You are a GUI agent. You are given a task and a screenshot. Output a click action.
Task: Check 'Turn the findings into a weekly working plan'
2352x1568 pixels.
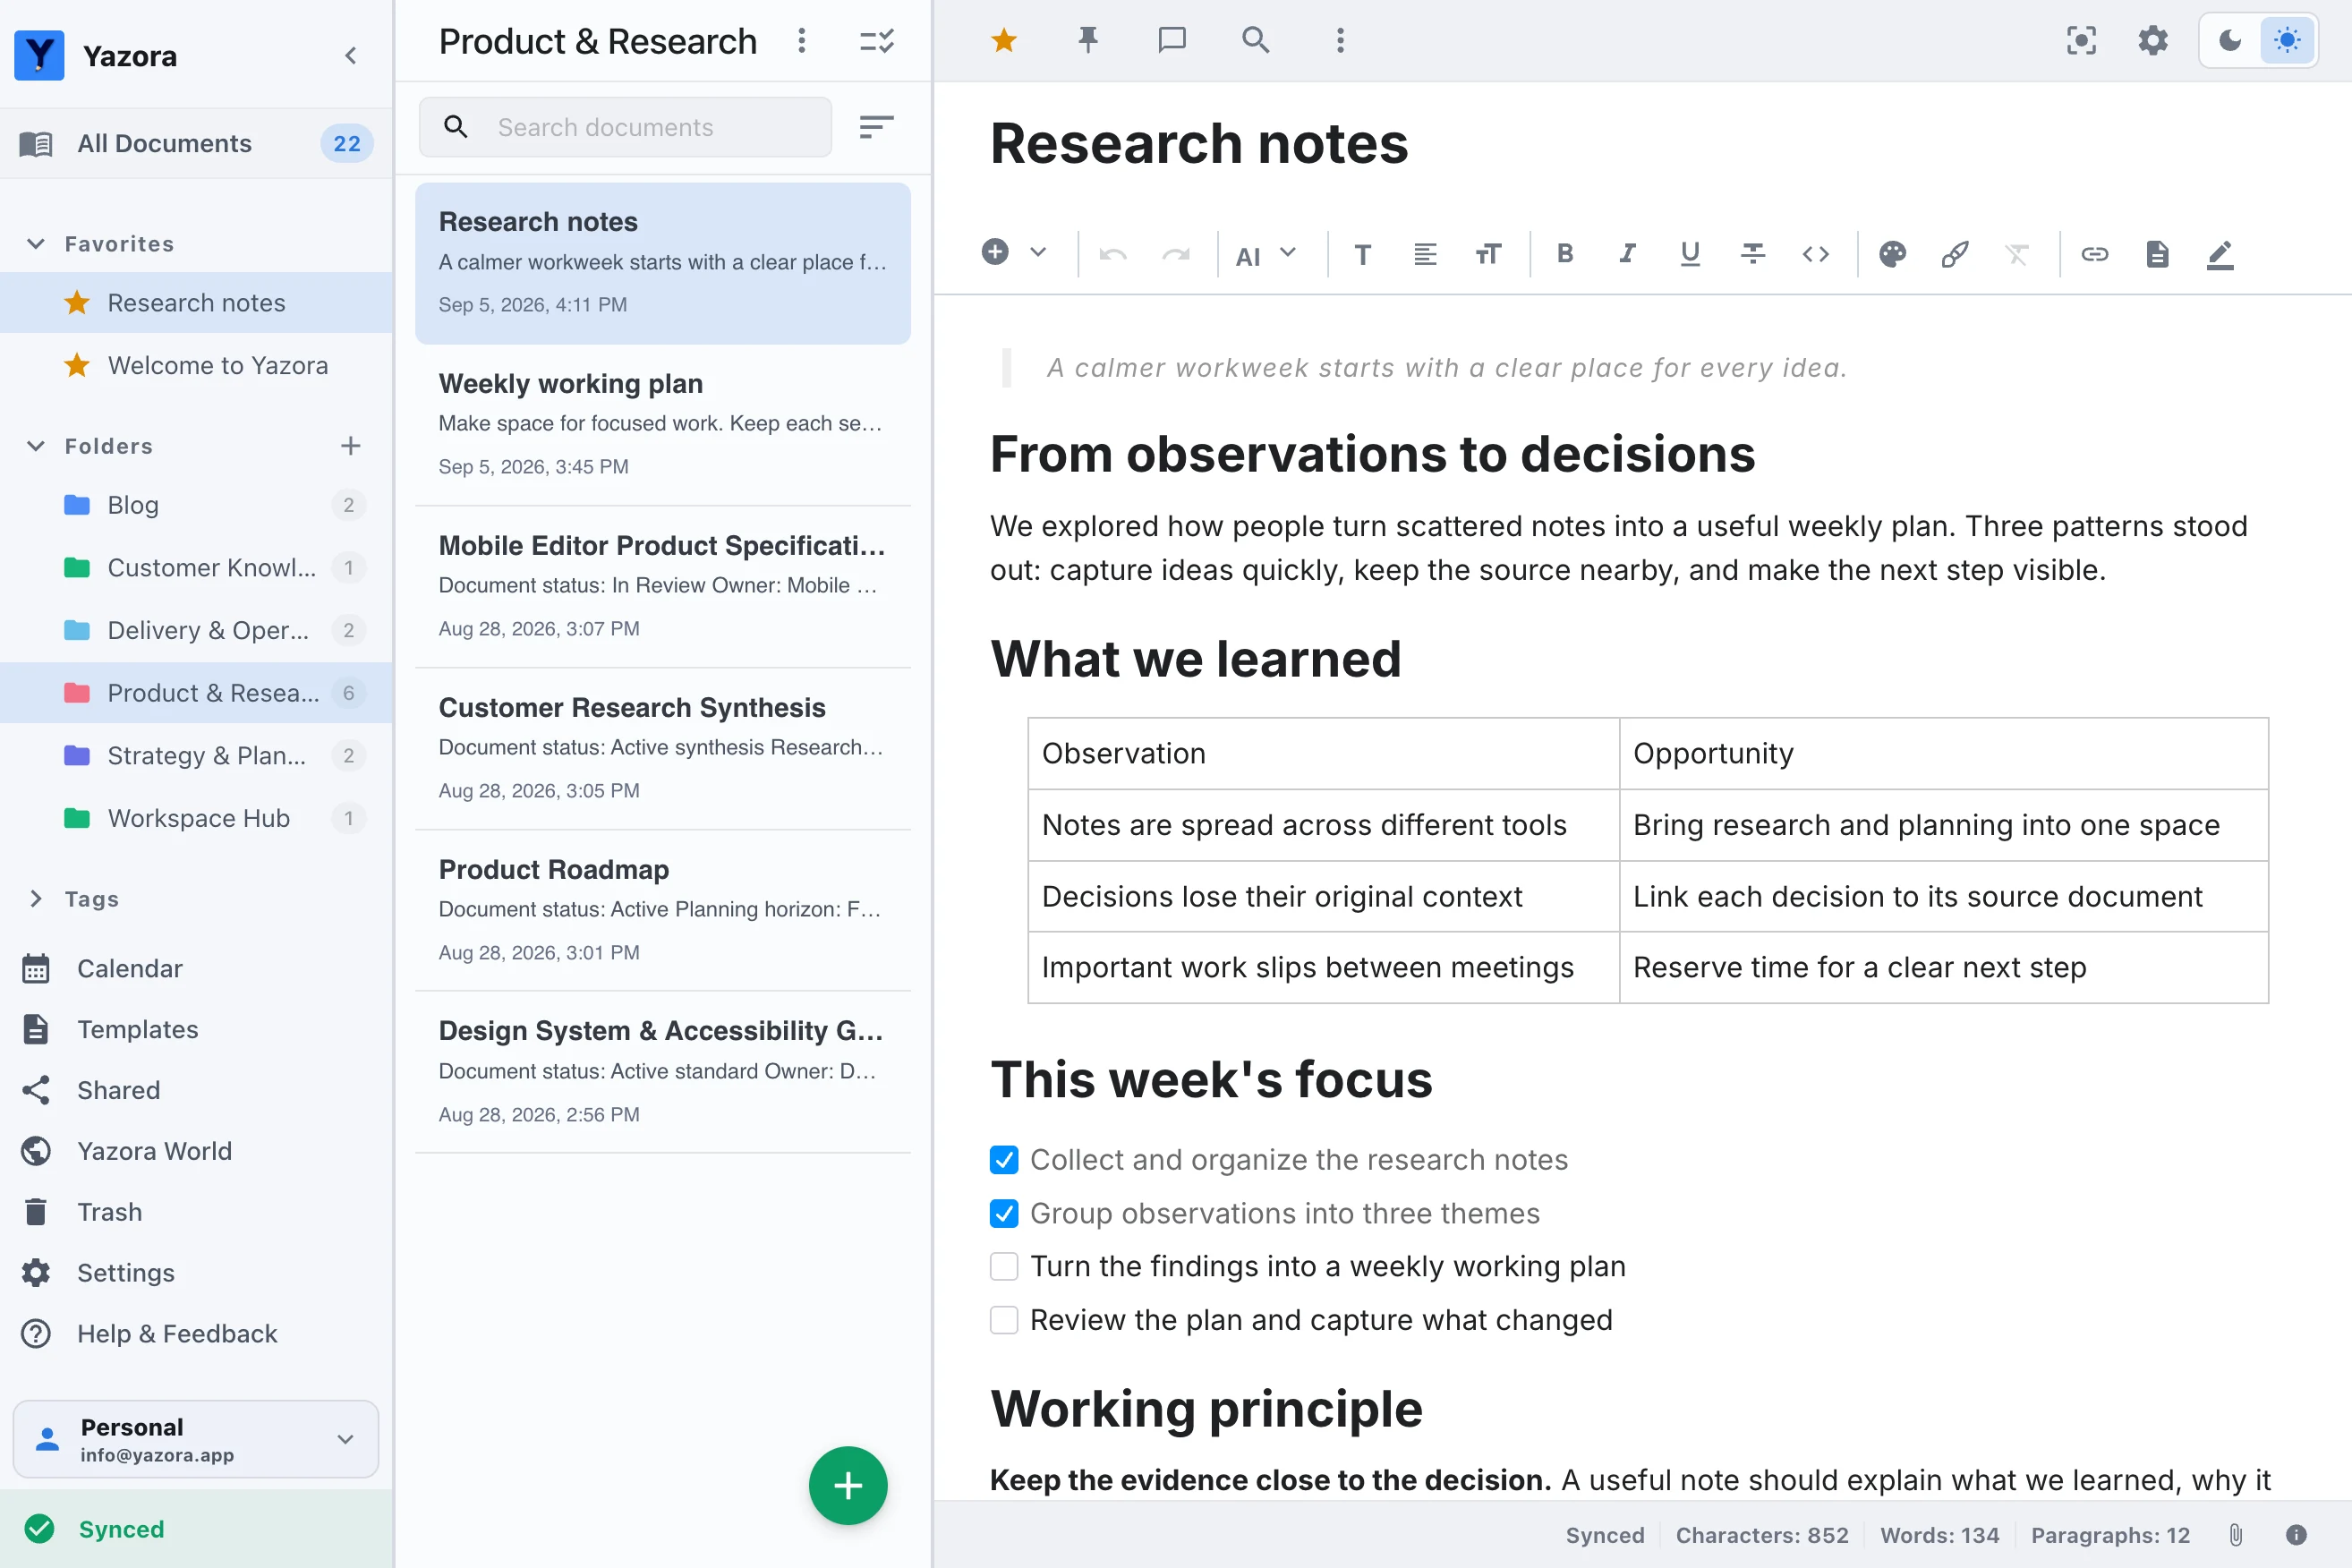(x=1004, y=1266)
